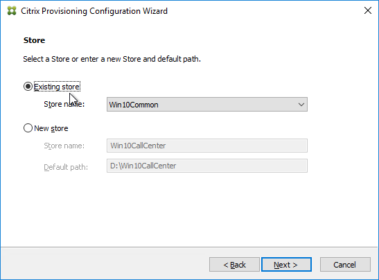379x280 pixels.
Task: Click the greyed "Store name:" label under New store
Action: coord(64,146)
